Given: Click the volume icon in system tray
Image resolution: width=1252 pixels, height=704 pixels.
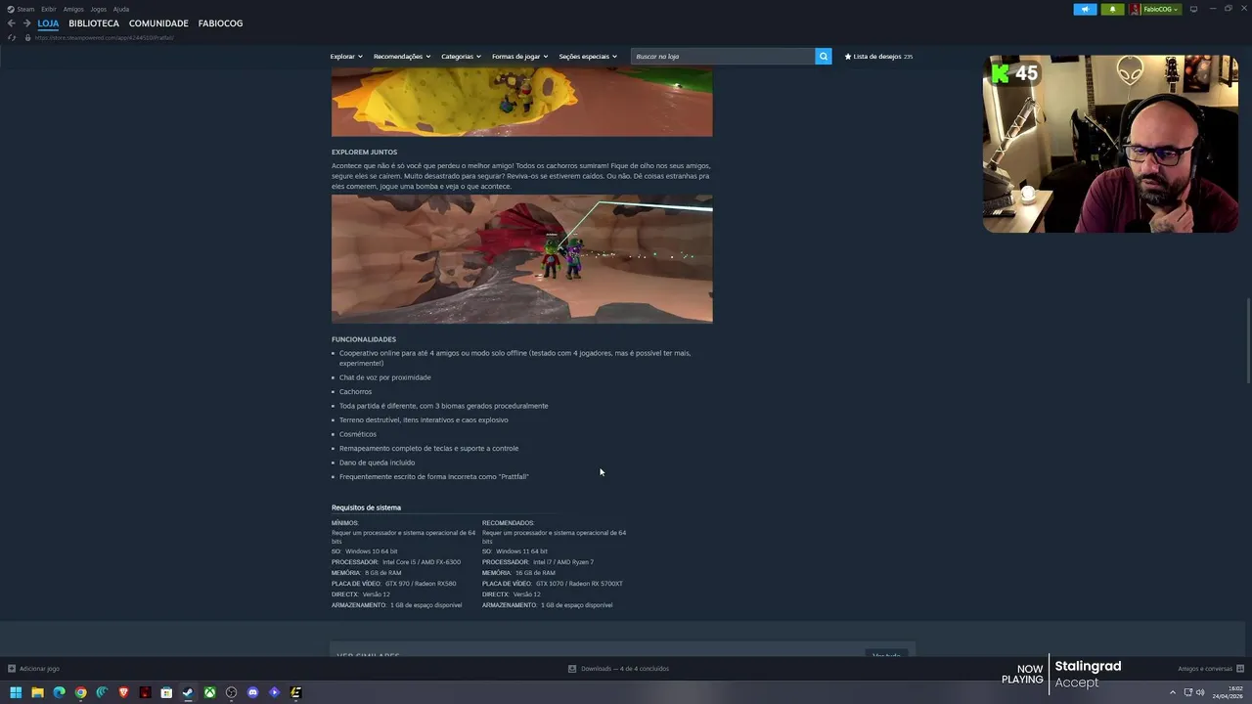Looking at the screenshot, I should tap(1200, 692).
